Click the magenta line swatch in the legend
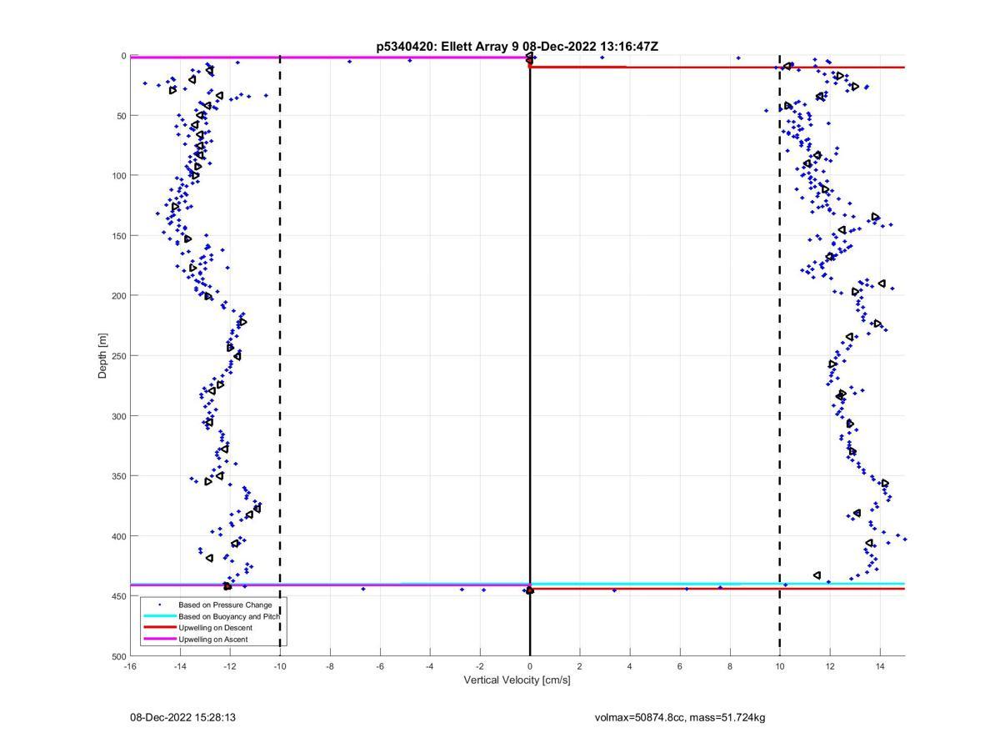Screen dimensions: 1000x738 (x=159, y=639)
